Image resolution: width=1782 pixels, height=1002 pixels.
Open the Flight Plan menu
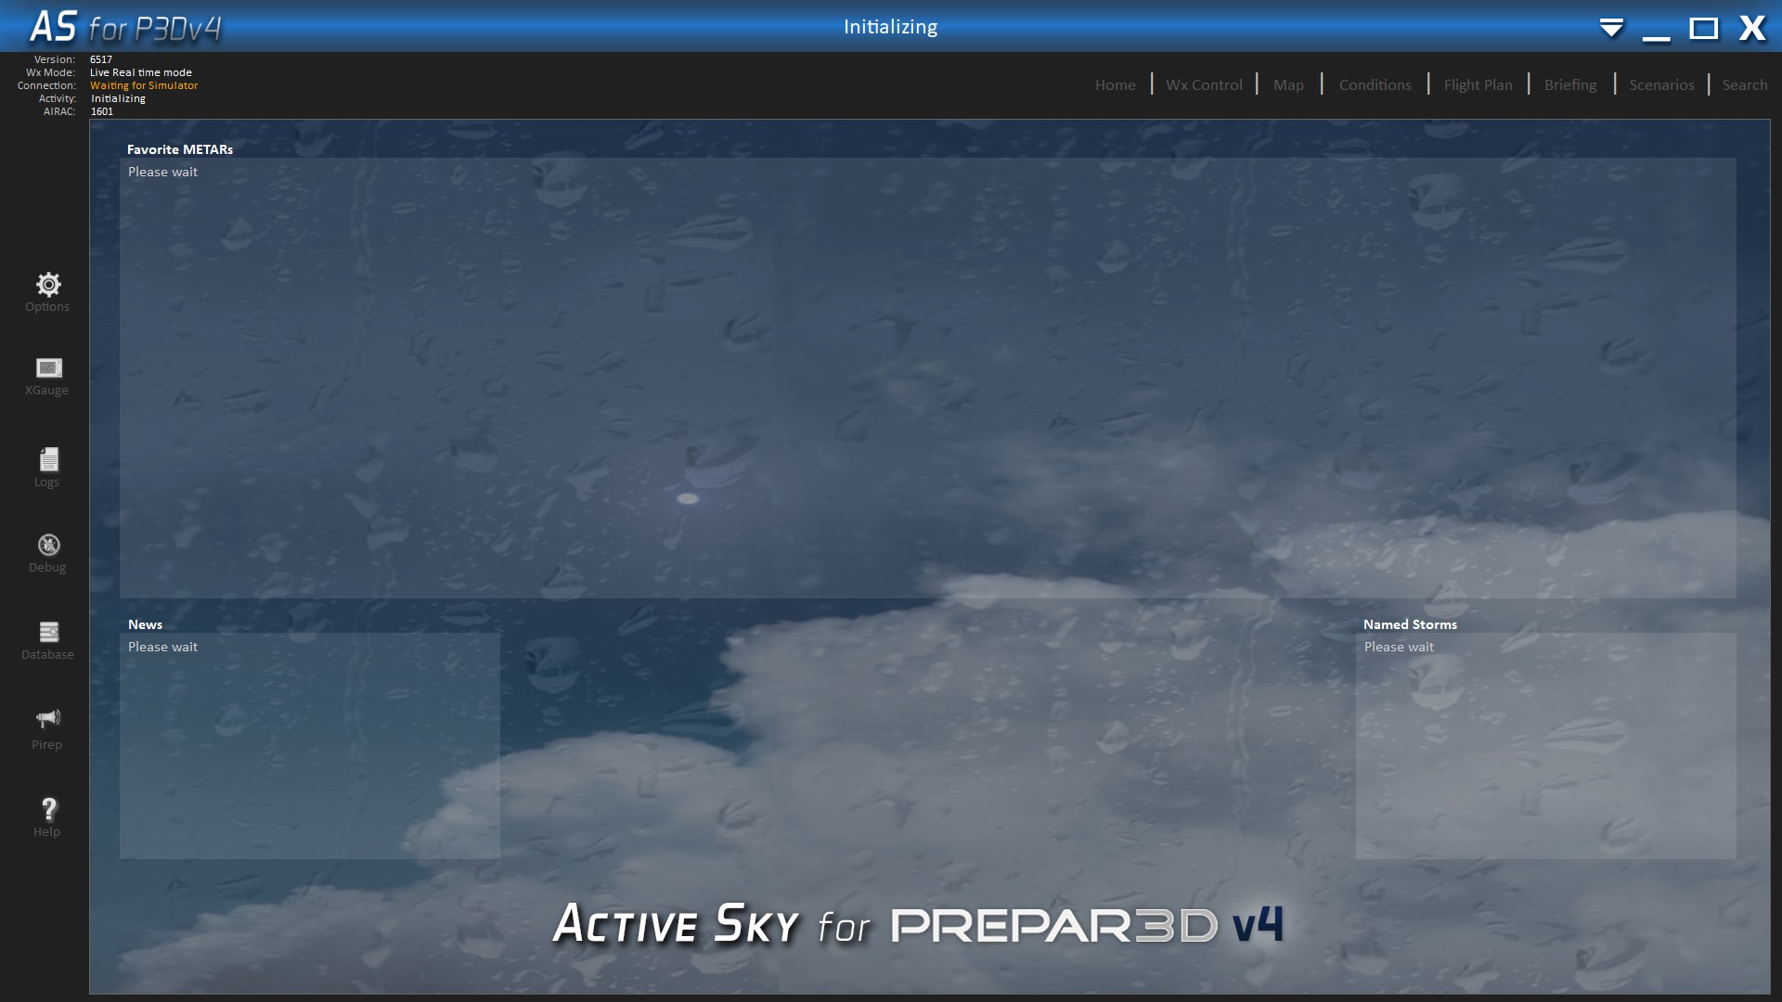(1478, 84)
